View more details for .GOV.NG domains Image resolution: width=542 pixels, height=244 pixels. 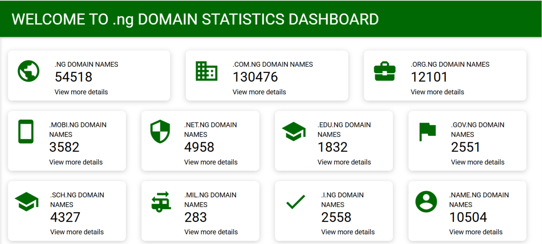(477, 162)
